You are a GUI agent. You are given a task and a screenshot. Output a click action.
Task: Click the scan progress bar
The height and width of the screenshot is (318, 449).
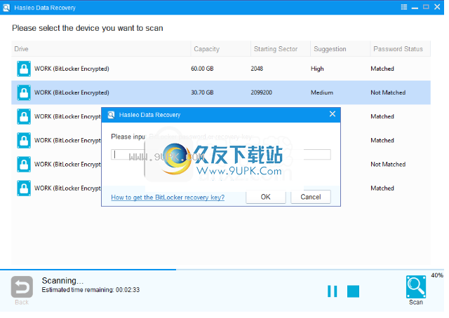click(222, 270)
